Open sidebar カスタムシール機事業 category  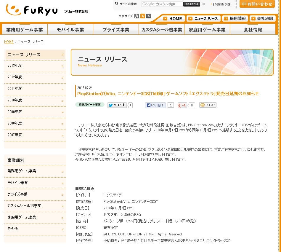35,206
